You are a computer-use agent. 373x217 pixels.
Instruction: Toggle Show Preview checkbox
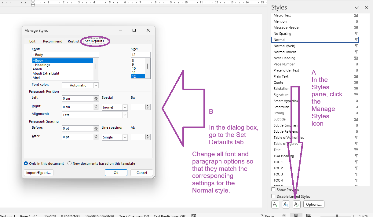273,189
